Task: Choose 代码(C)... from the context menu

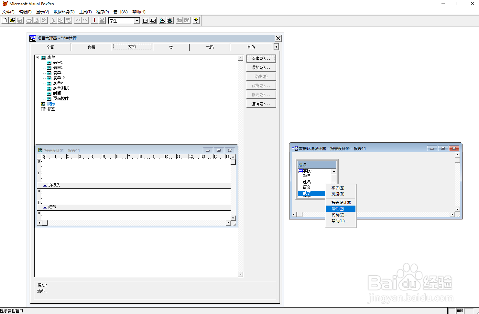Action: (341, 215)
